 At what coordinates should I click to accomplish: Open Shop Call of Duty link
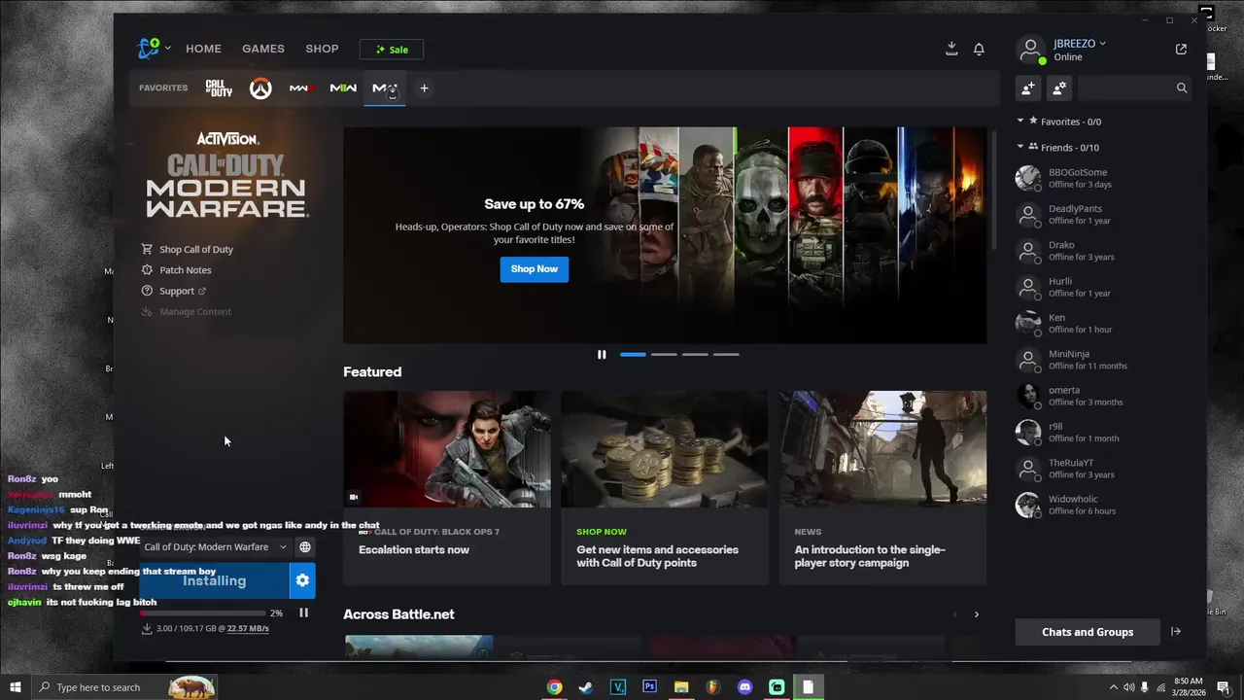pyautogui.click(x=188, y=250)
